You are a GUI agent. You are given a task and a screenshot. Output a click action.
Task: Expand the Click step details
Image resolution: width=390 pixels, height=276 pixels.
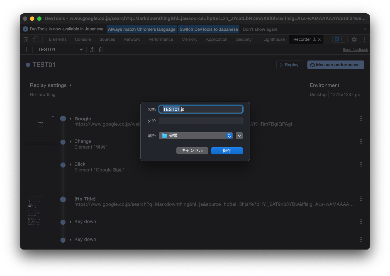coord(70,164)
